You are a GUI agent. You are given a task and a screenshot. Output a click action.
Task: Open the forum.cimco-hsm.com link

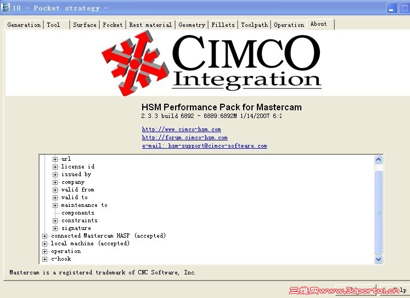(x=184, y=138)
